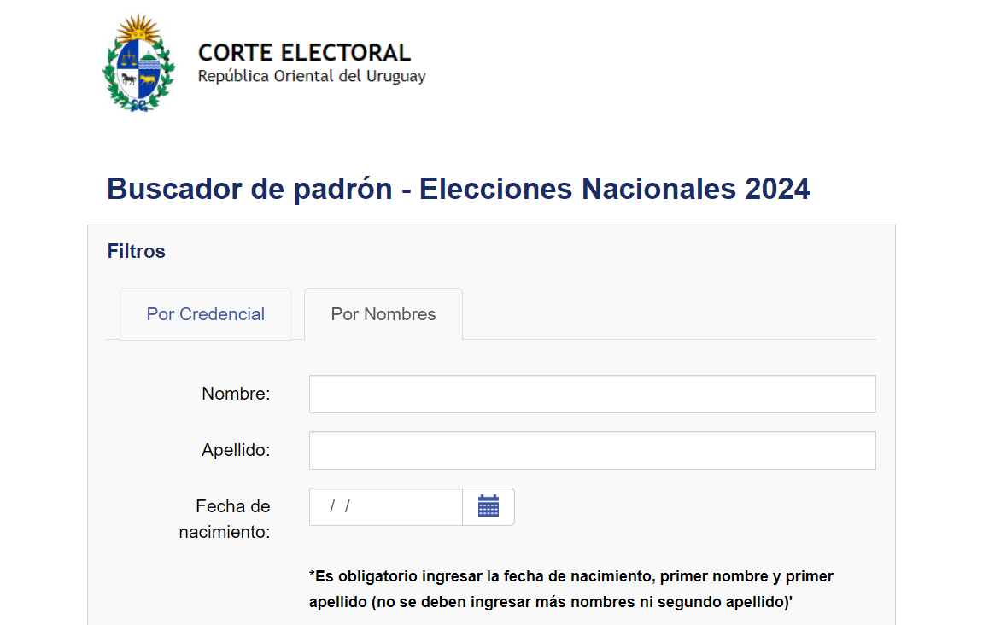Click the Elecciones Nacionales 2024 heading text

point(614,189)
